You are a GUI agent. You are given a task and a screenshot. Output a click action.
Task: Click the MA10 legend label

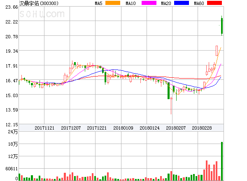[x=130, y=3]
